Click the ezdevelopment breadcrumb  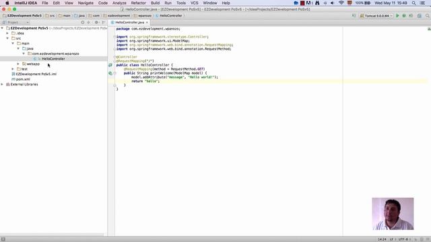click(117, 16)
